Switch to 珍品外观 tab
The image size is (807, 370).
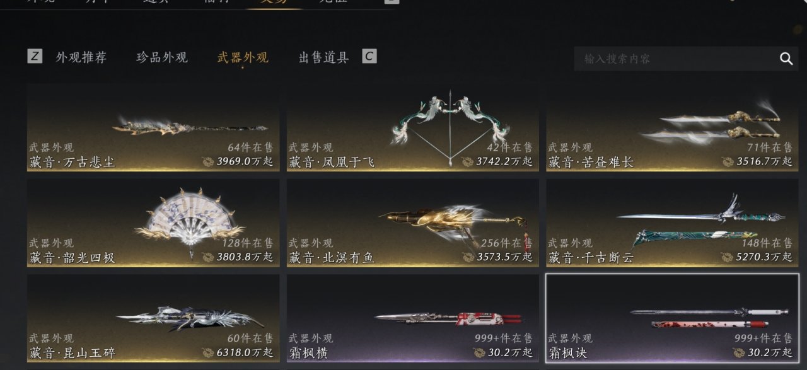pyautogui.click(x=162, y=57)
